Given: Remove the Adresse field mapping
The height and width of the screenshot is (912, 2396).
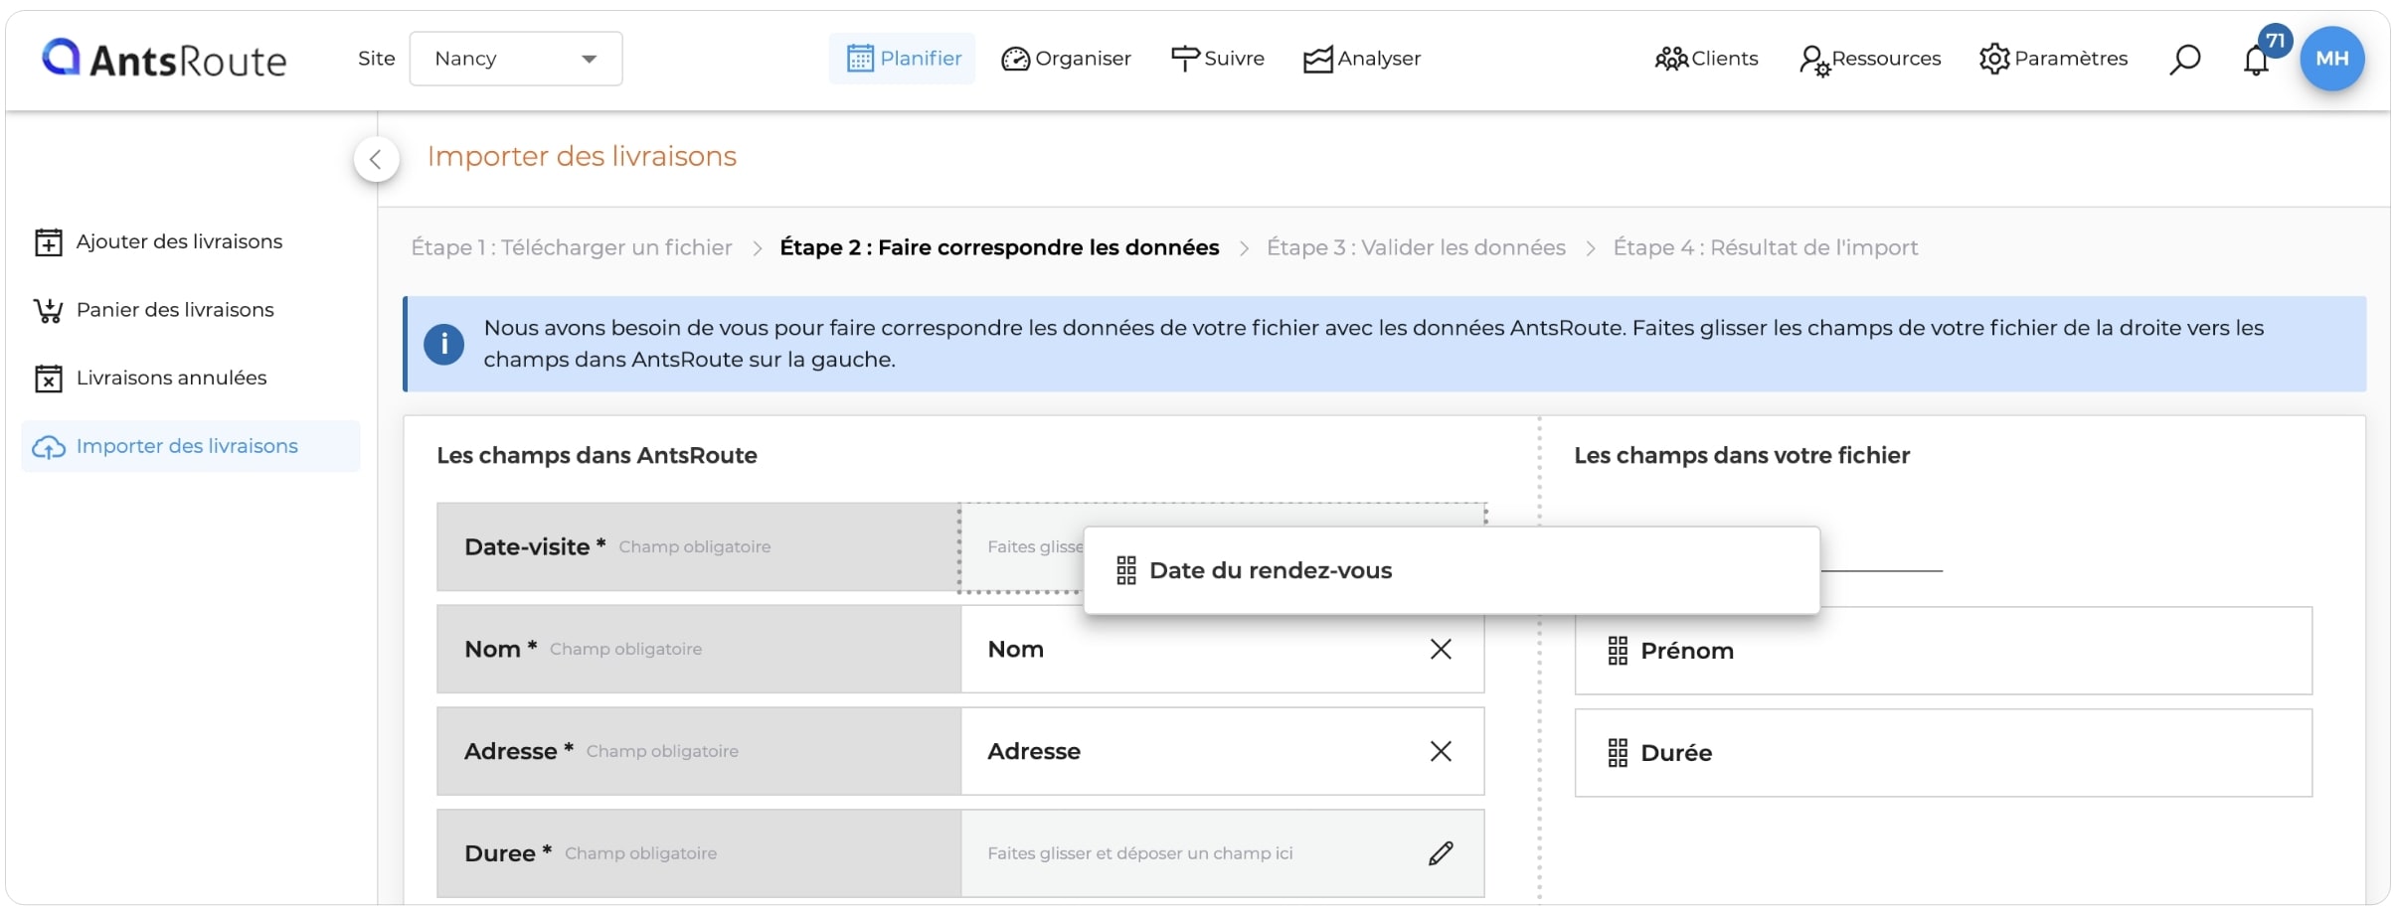Looking at the screenshot, I should pyautogui.click(x=1441, y=751).
